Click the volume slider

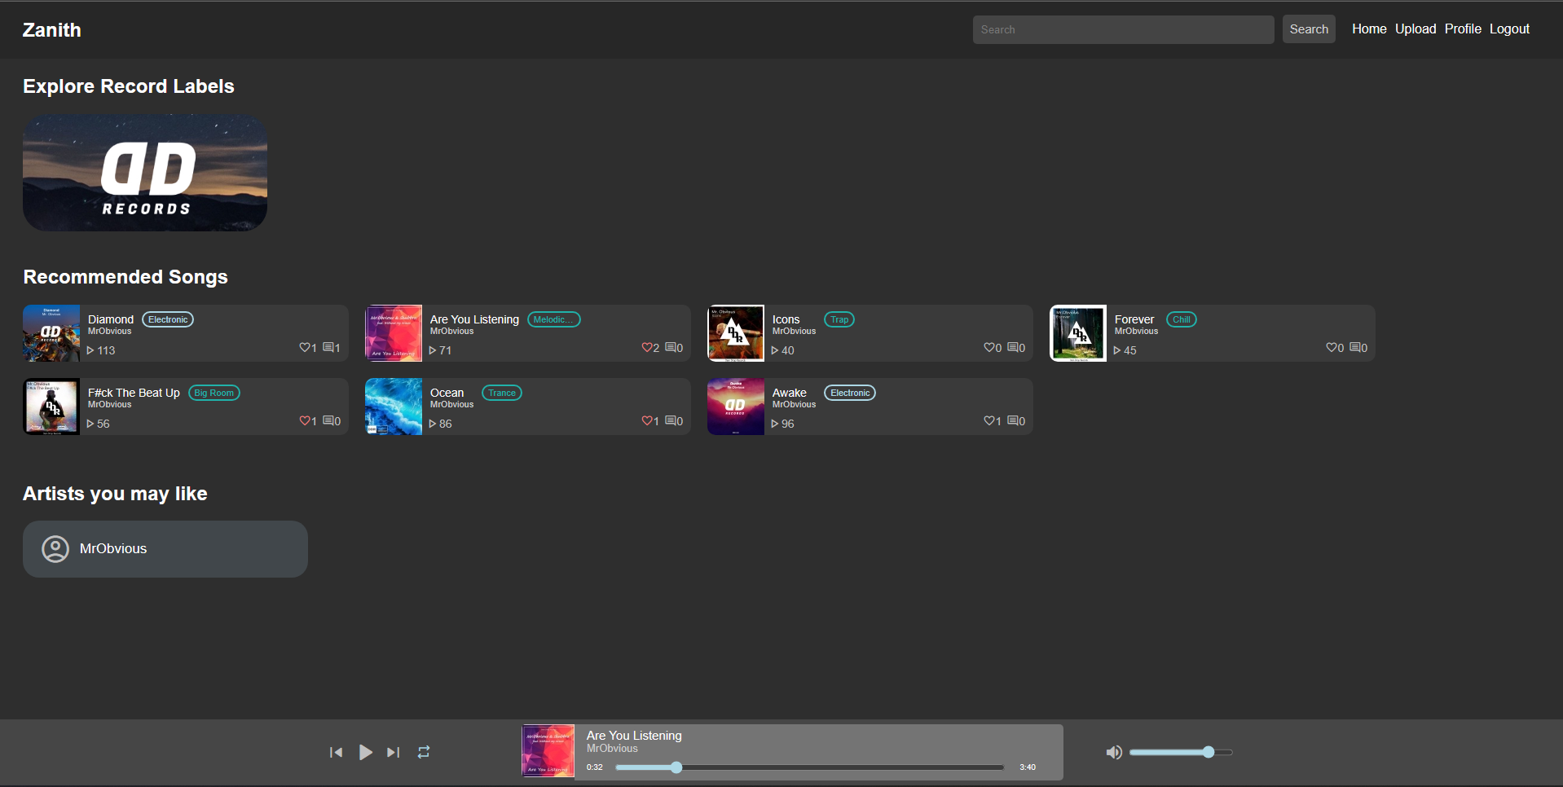(x=1181, y=752)
